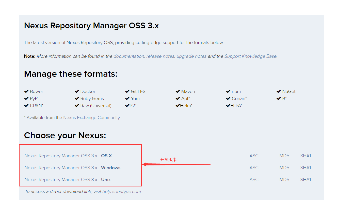The width and height of the screenshot is (339, 210).
Task: Visit the help.sonatype.com link
Action: pyautogui.click(x=122, y=192)
